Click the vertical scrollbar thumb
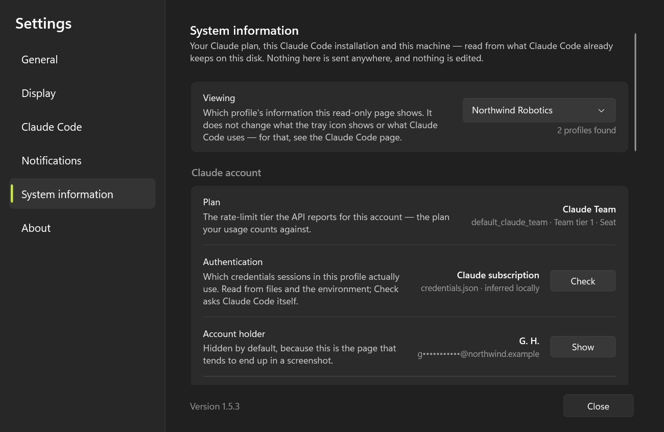Image resolution: width=664 pixels, height=432 pixels. pos(635,92)
